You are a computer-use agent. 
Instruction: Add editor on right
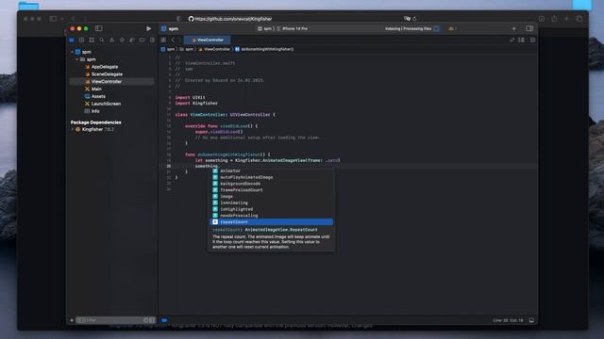point(532,40)
